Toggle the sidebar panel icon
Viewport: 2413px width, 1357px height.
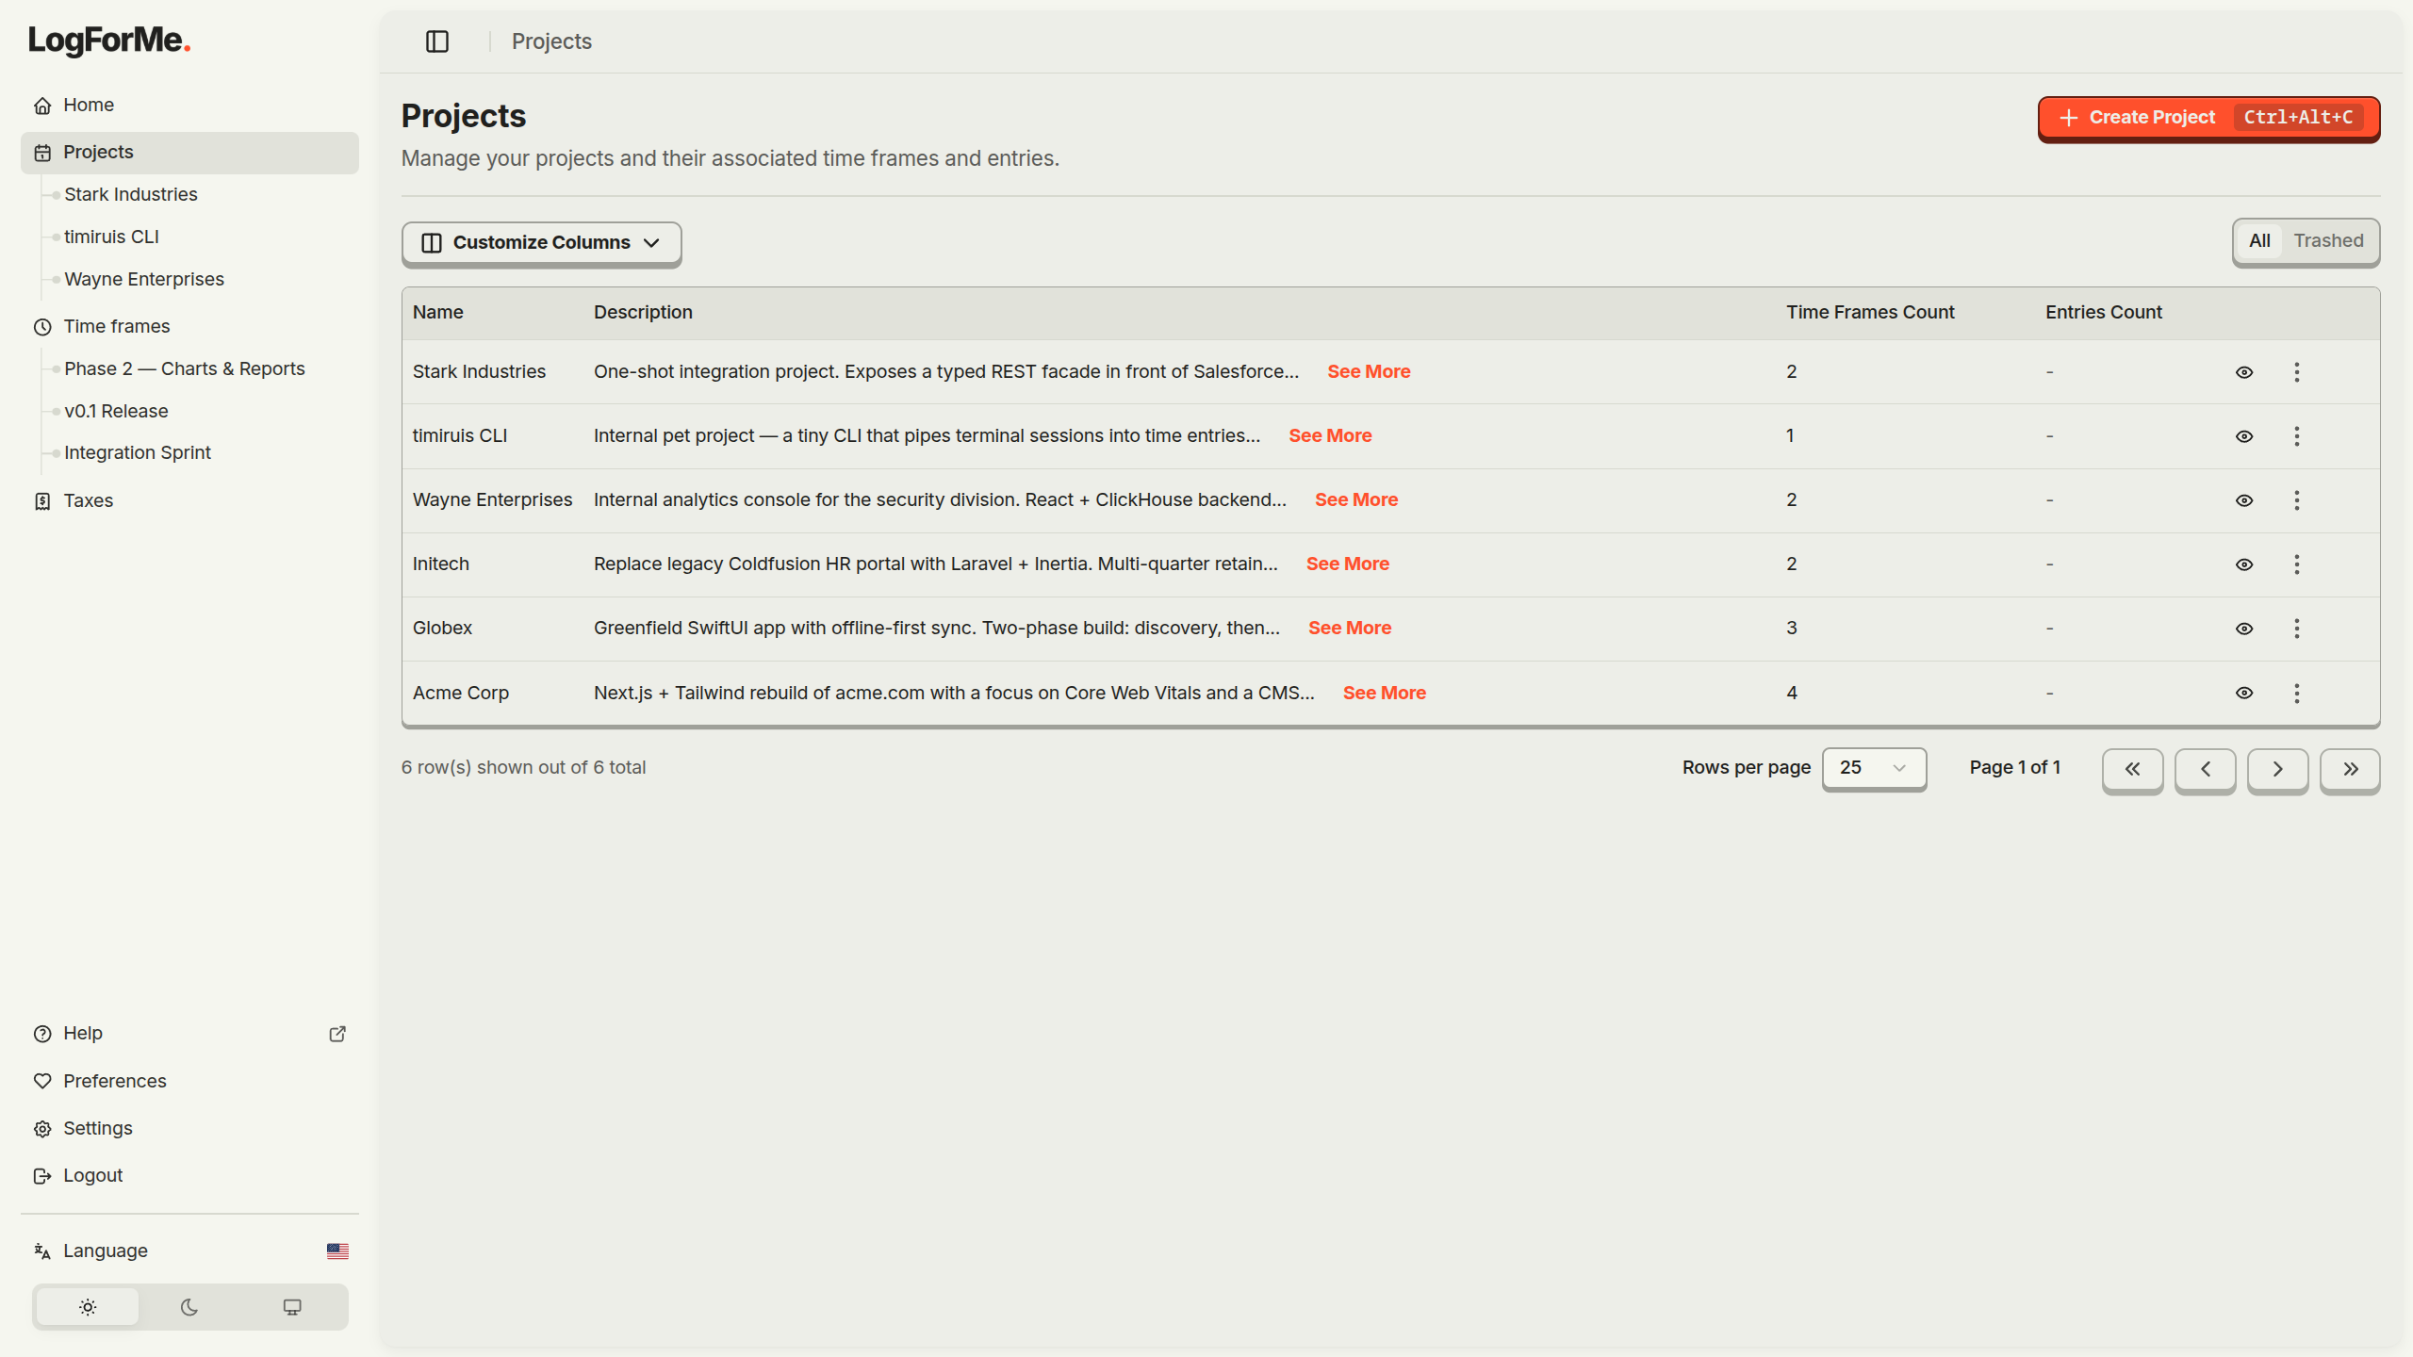pyautogui.click(x=436, y=41)
